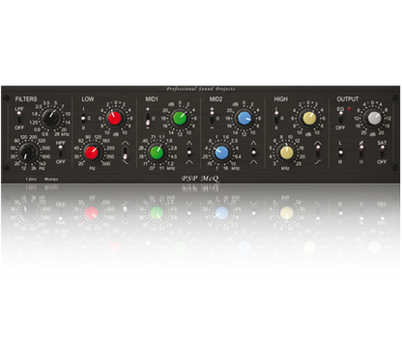Toggle the L/R channel switch
402x363 pixels.
[x=340, y=153]
